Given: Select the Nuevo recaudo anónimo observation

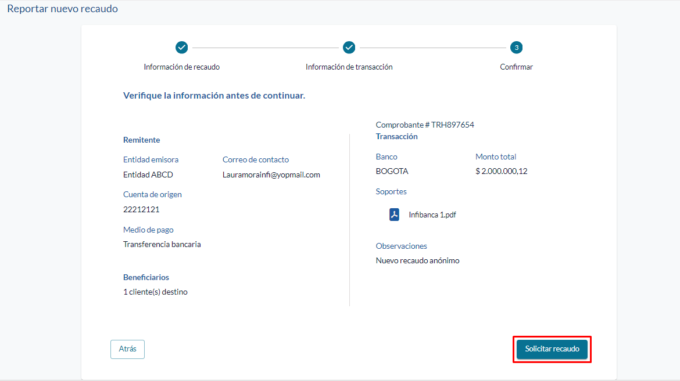Looking at the screenshot, I should point(418,260).
